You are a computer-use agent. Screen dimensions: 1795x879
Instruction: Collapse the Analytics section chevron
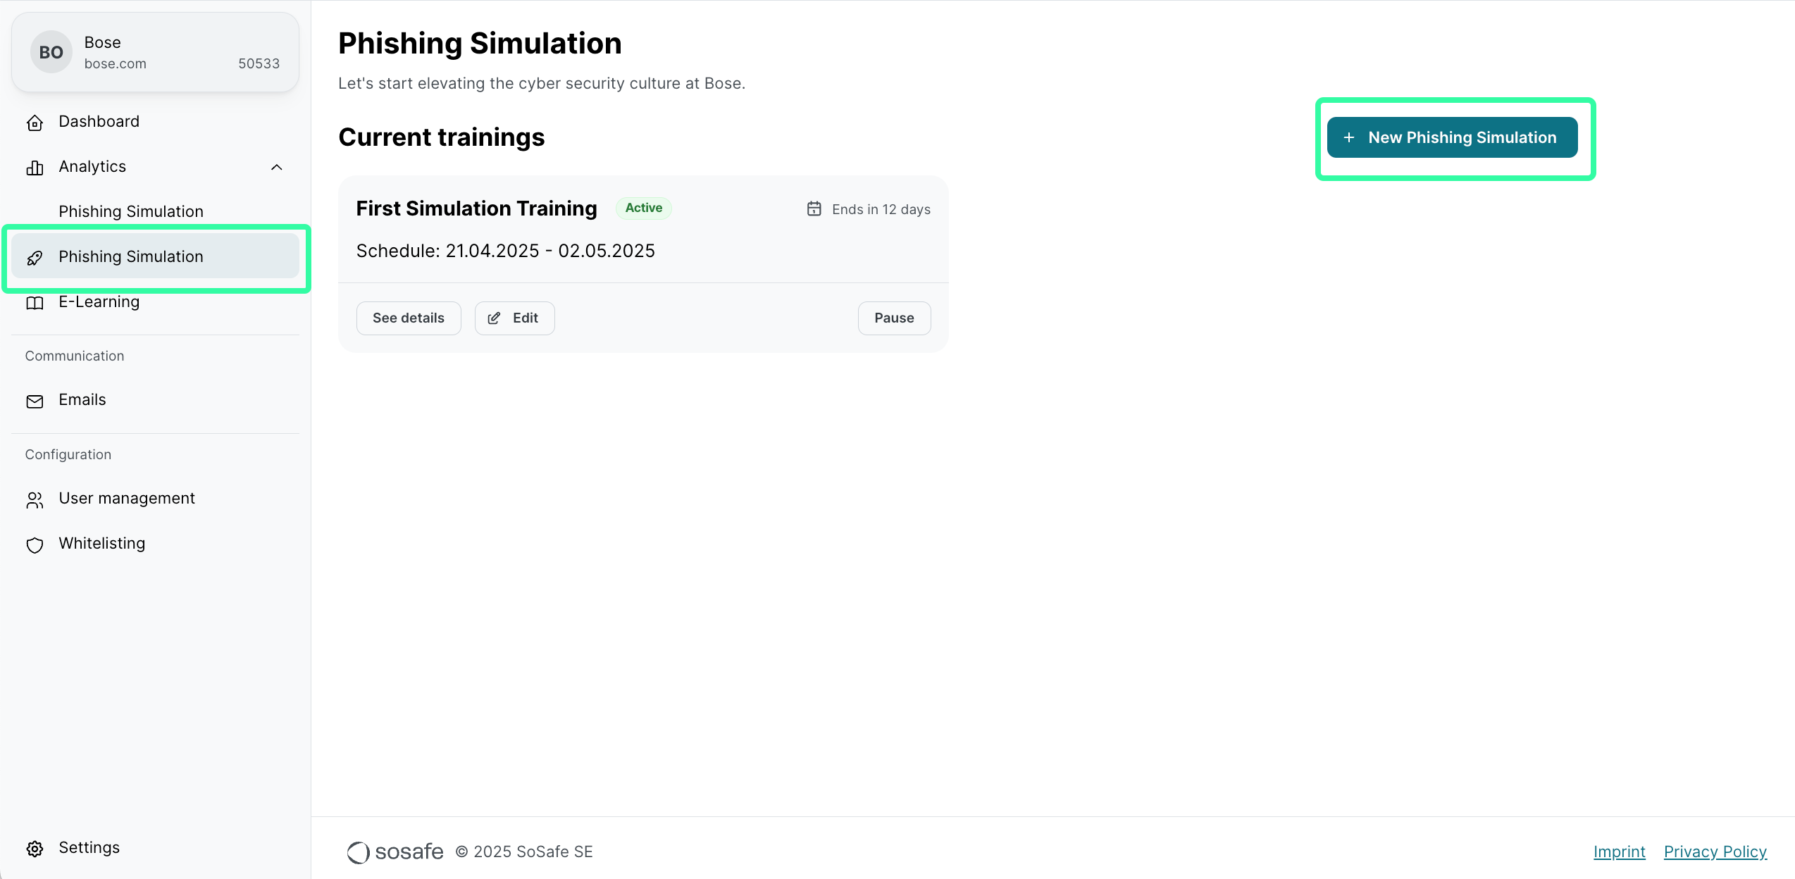click(x=276, y=168)
